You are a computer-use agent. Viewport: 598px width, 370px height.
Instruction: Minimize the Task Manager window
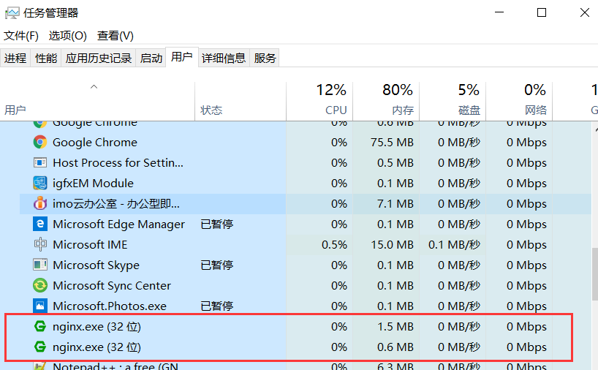coord(499,12)
